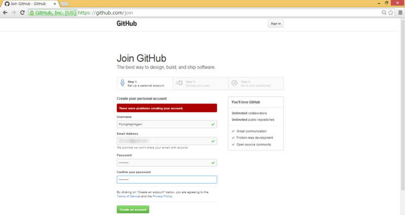Focus the Password input field
This screenshot has width=405, height=215.
(x=167, y=163)
